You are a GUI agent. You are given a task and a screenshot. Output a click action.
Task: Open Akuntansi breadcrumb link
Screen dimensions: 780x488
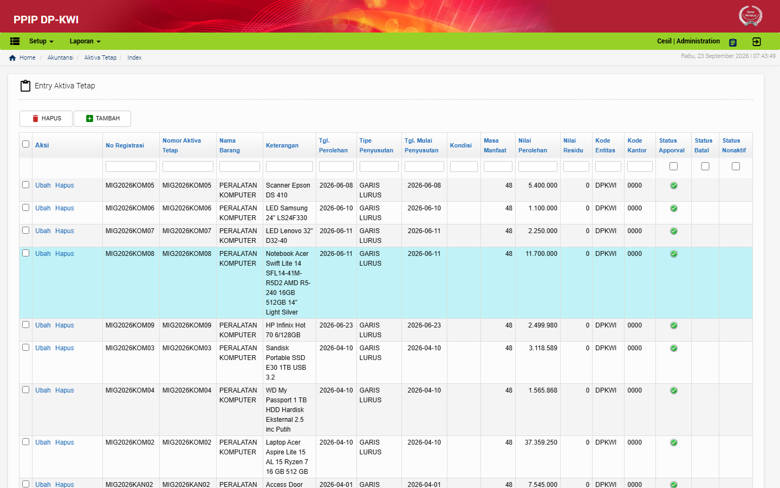pos(60,57)
